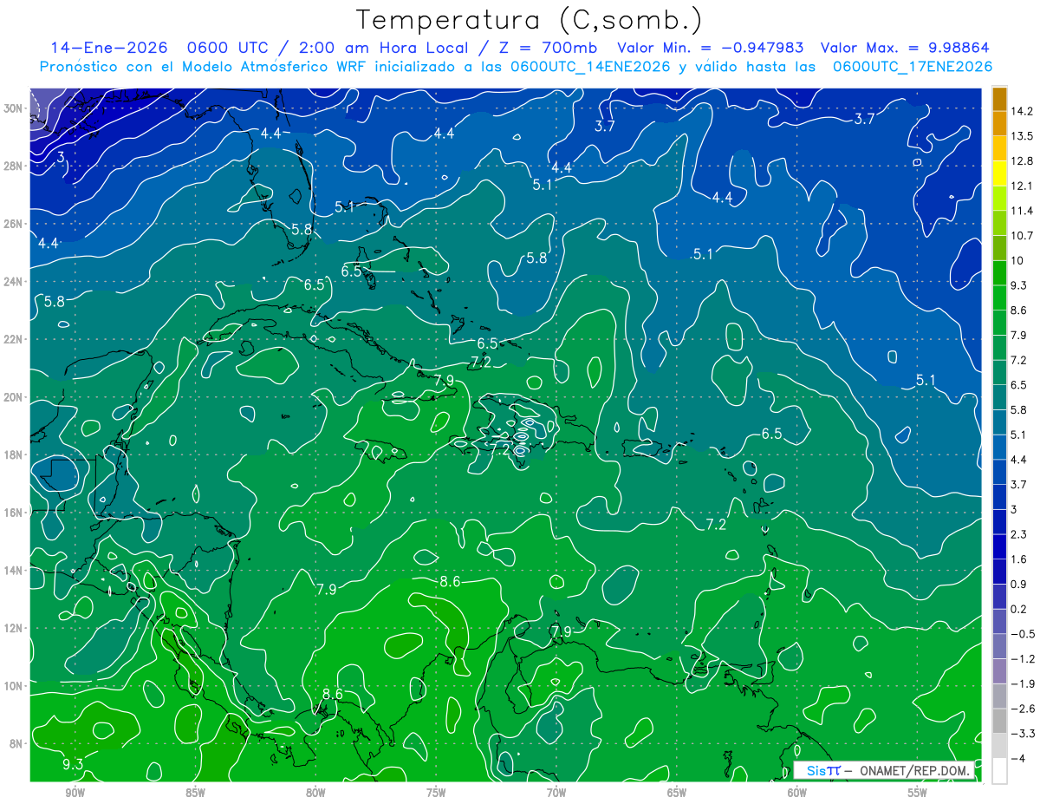This screenshot has height=804, width=1040.
Task: Click the colorbar label '12.8'
Action: coord(1022,161)
